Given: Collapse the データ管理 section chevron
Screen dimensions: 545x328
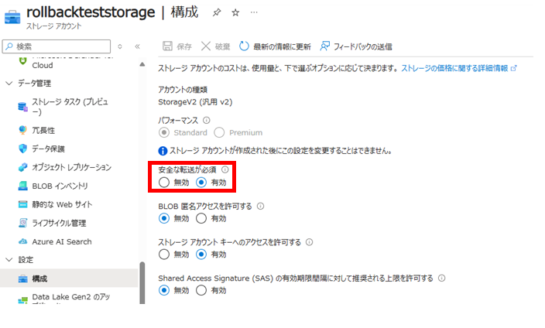Looking at the screenshot, I should pyautogui.click(x=9, y=83).
